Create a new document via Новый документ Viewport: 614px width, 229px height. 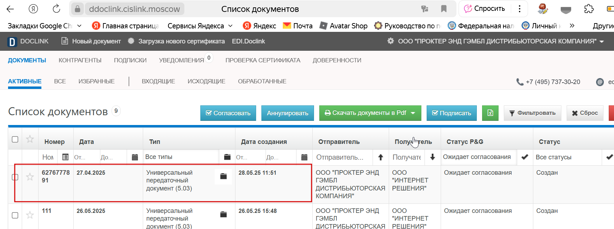click(x=91, y=41)
